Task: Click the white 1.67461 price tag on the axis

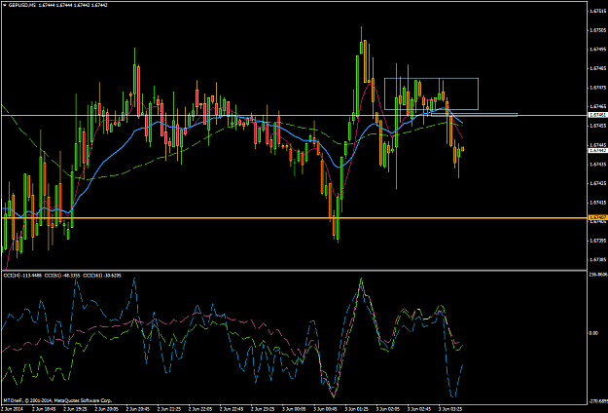Action: [597, 115]
